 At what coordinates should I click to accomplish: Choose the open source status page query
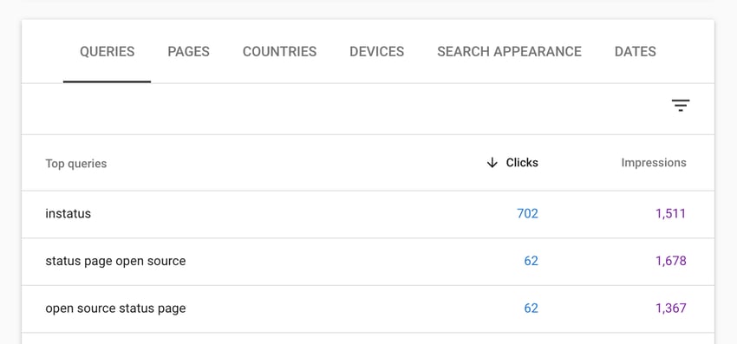(115, 308)
